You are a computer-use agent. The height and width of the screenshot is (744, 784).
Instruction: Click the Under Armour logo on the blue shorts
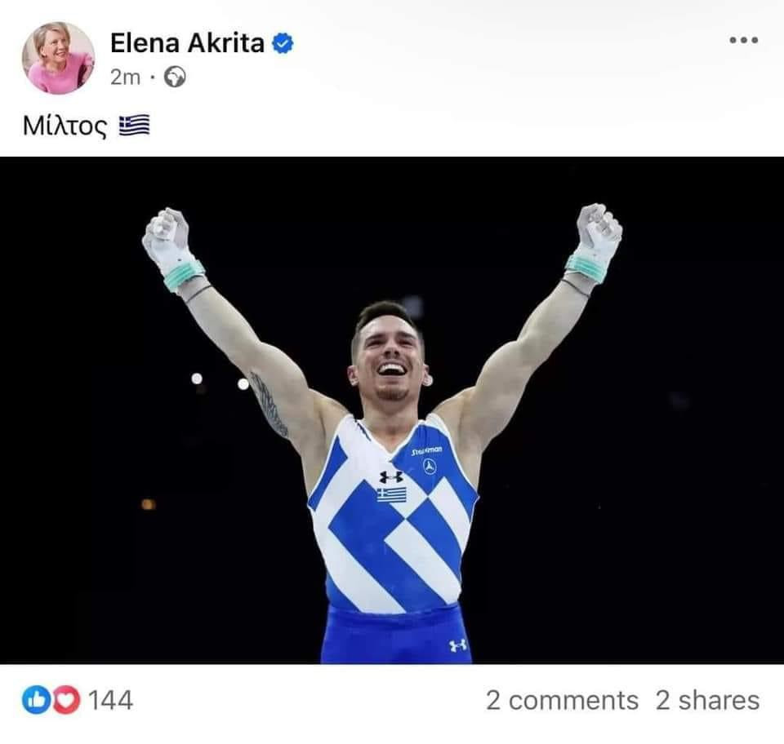[x=457, y=645]
